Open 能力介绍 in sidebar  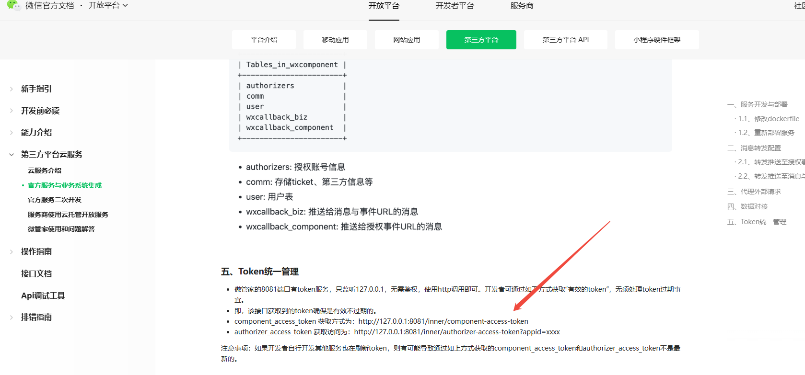36,133
